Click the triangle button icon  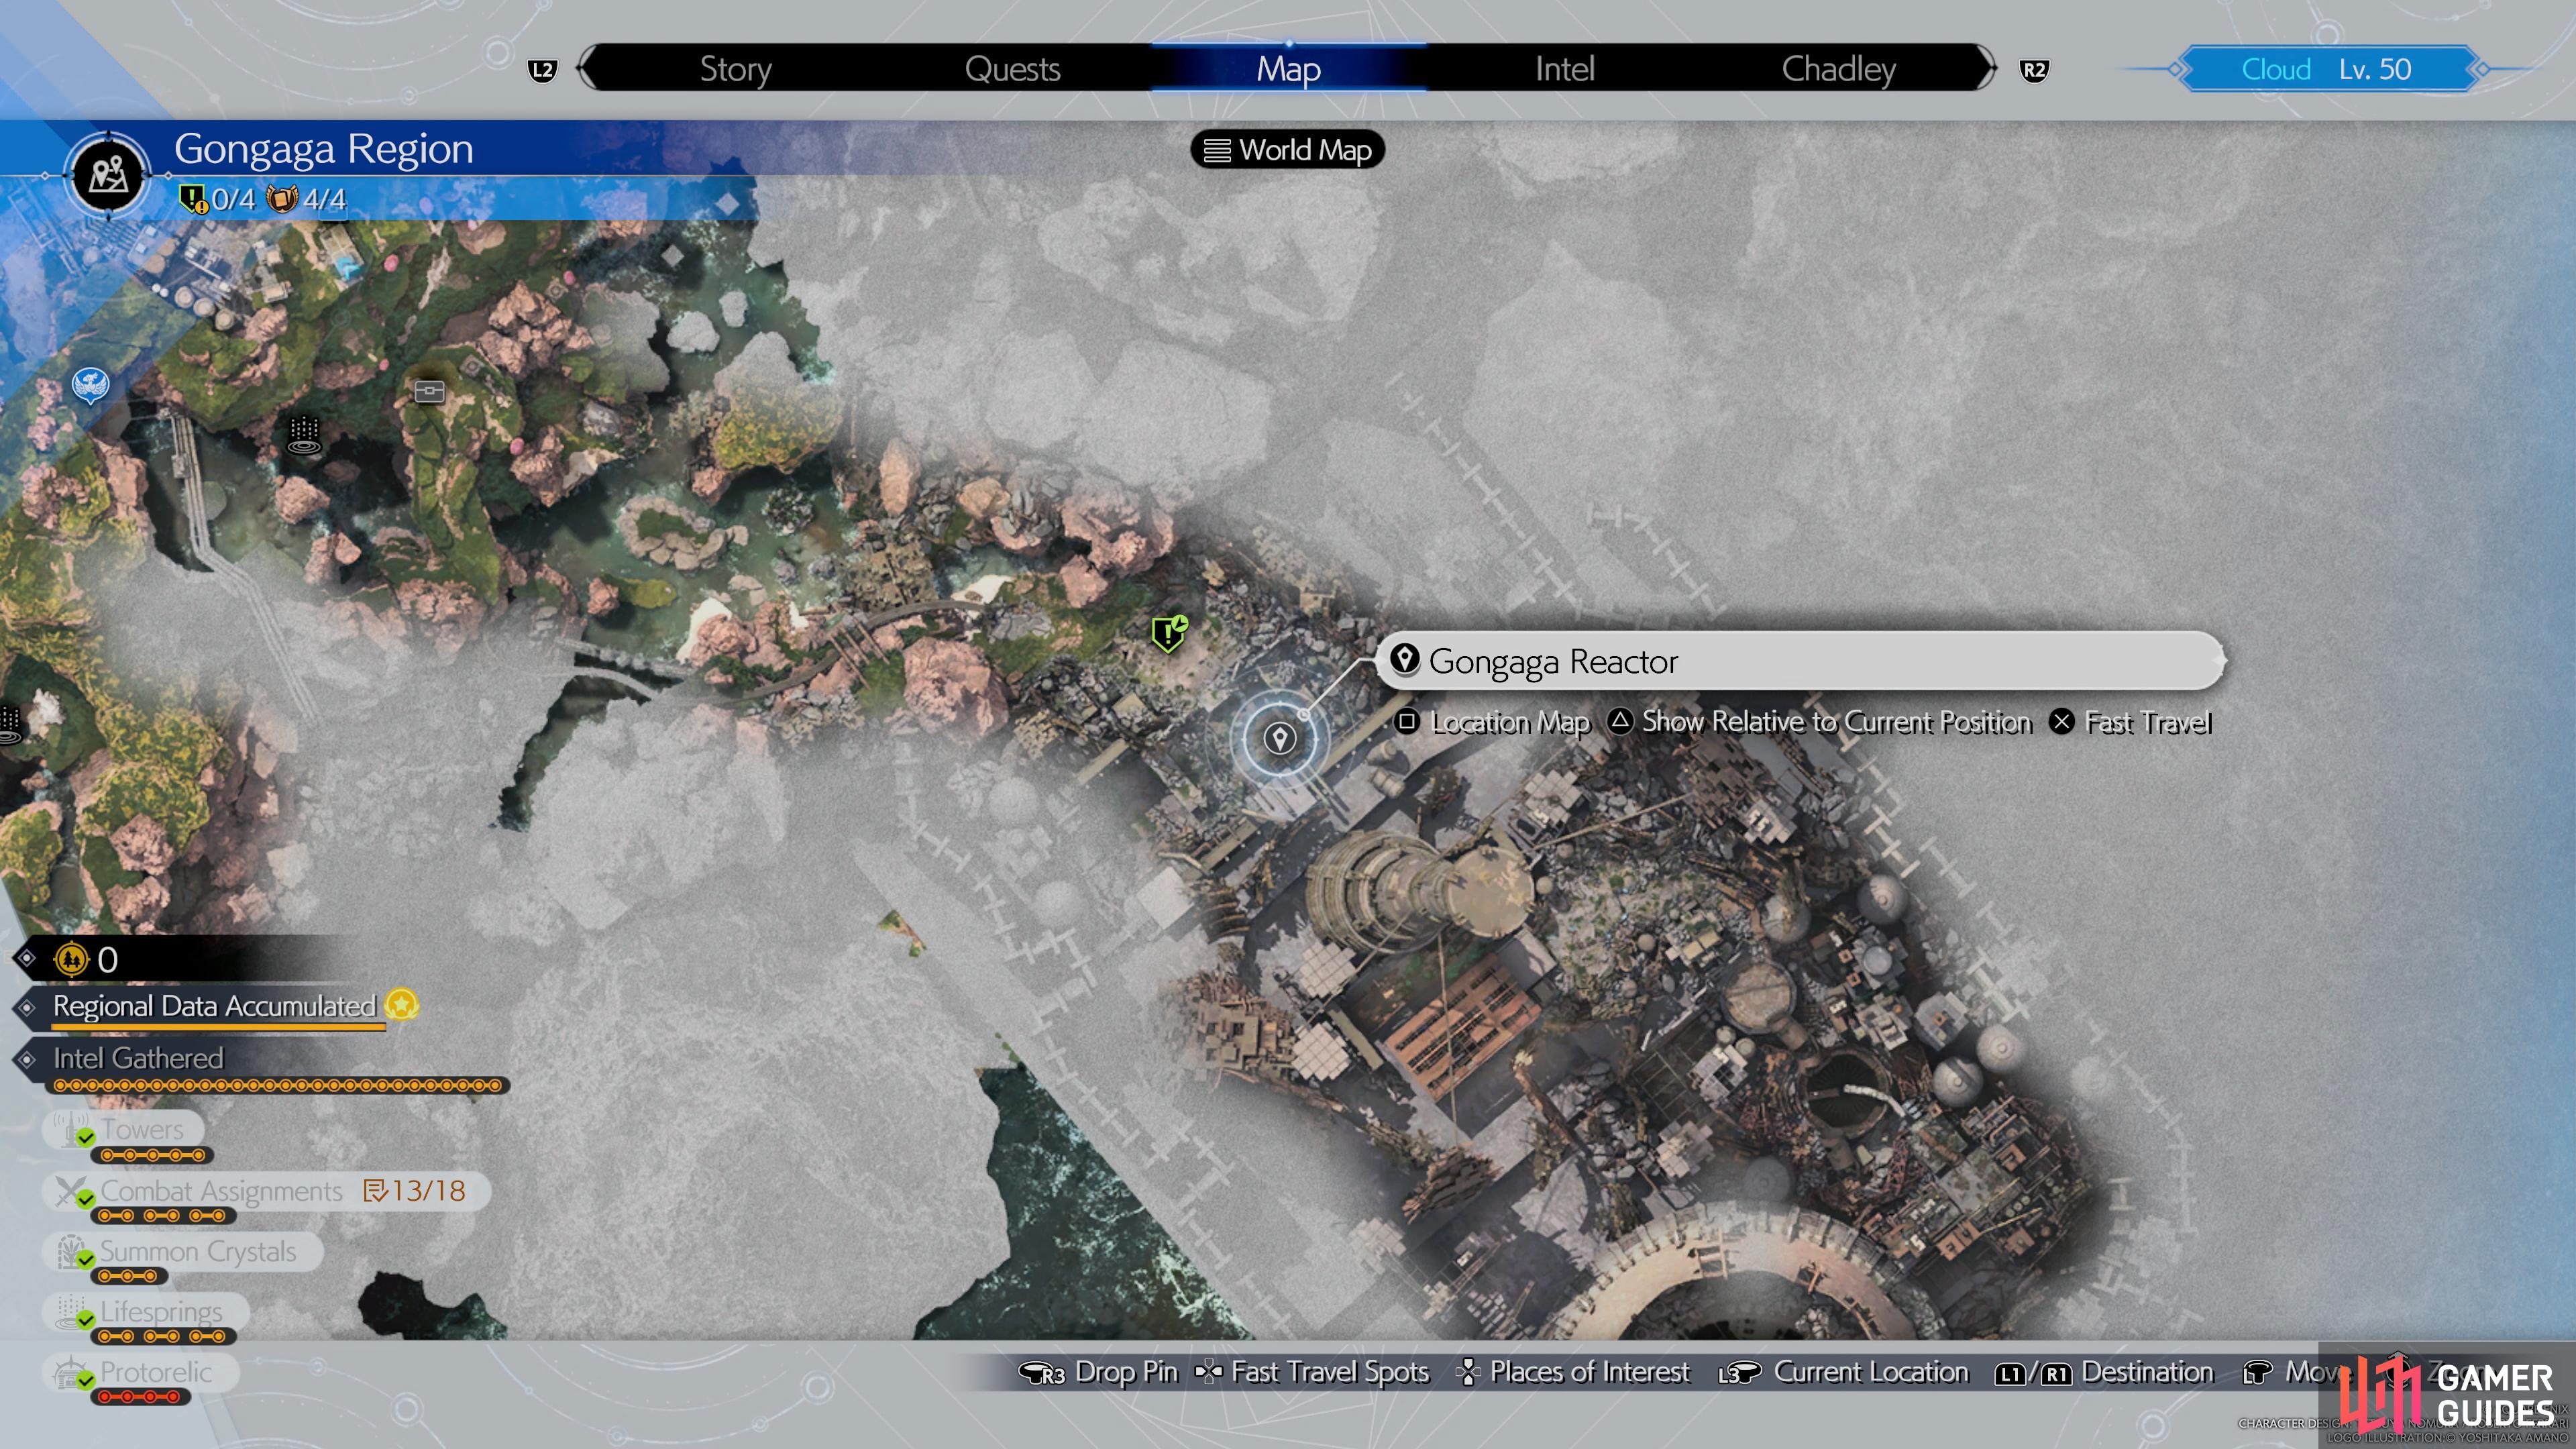[x=1620, y=721]
